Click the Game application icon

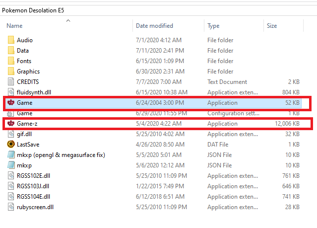coord(11,103)
